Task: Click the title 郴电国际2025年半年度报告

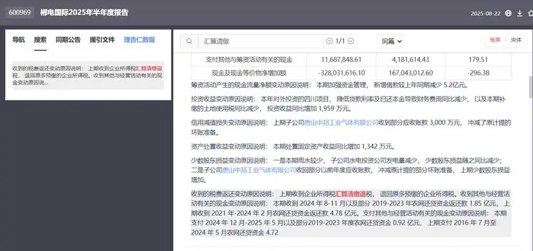Action: (x=84, y=13)
